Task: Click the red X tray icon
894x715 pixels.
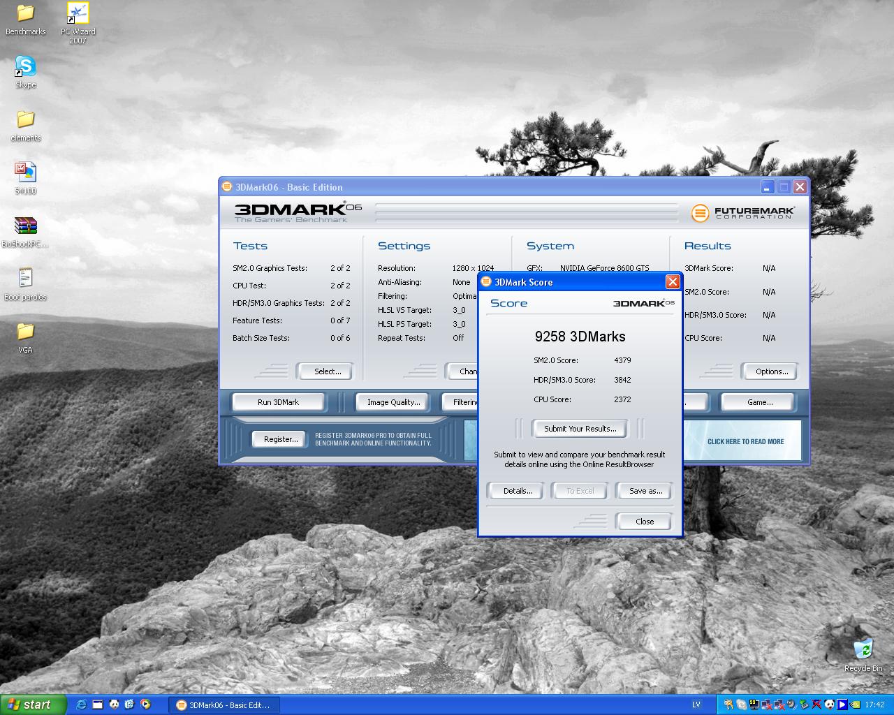Action: point(816,705)
